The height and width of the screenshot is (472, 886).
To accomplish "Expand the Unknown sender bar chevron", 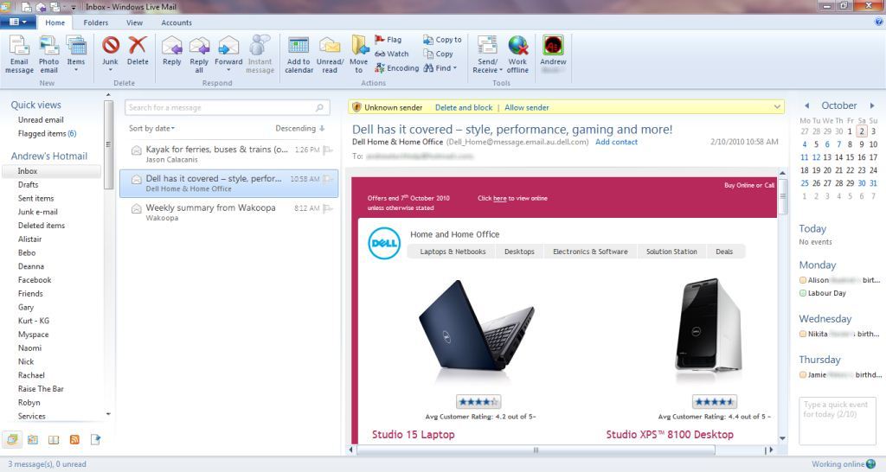I will (x=777, y=107).
